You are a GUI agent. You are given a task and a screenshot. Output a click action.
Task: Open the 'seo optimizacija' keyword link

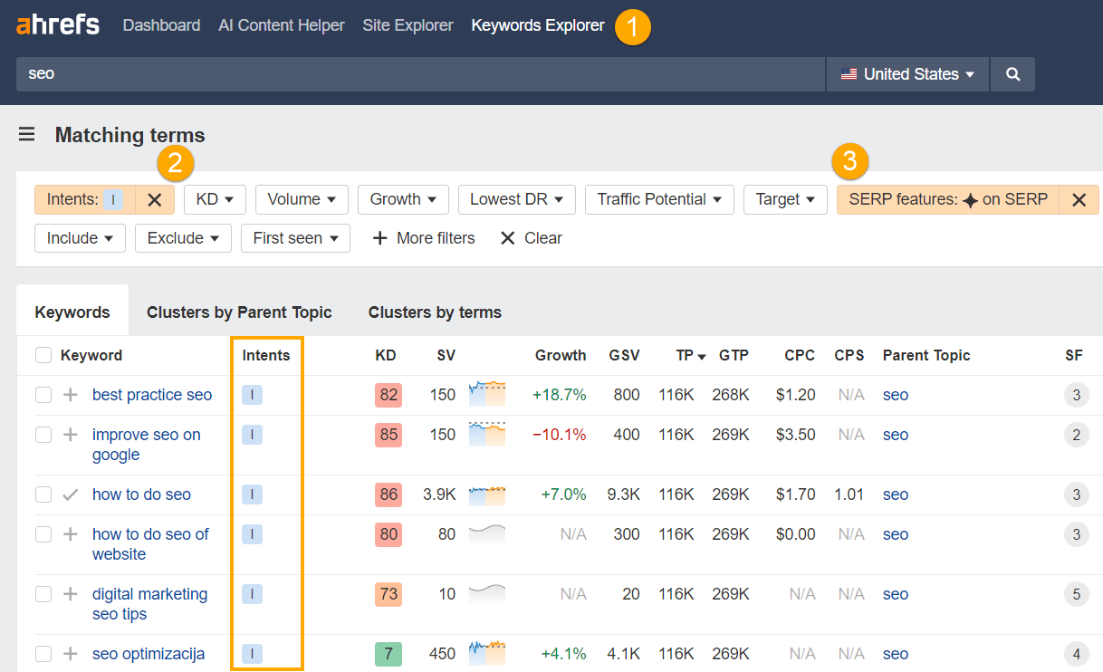point(148,653)
